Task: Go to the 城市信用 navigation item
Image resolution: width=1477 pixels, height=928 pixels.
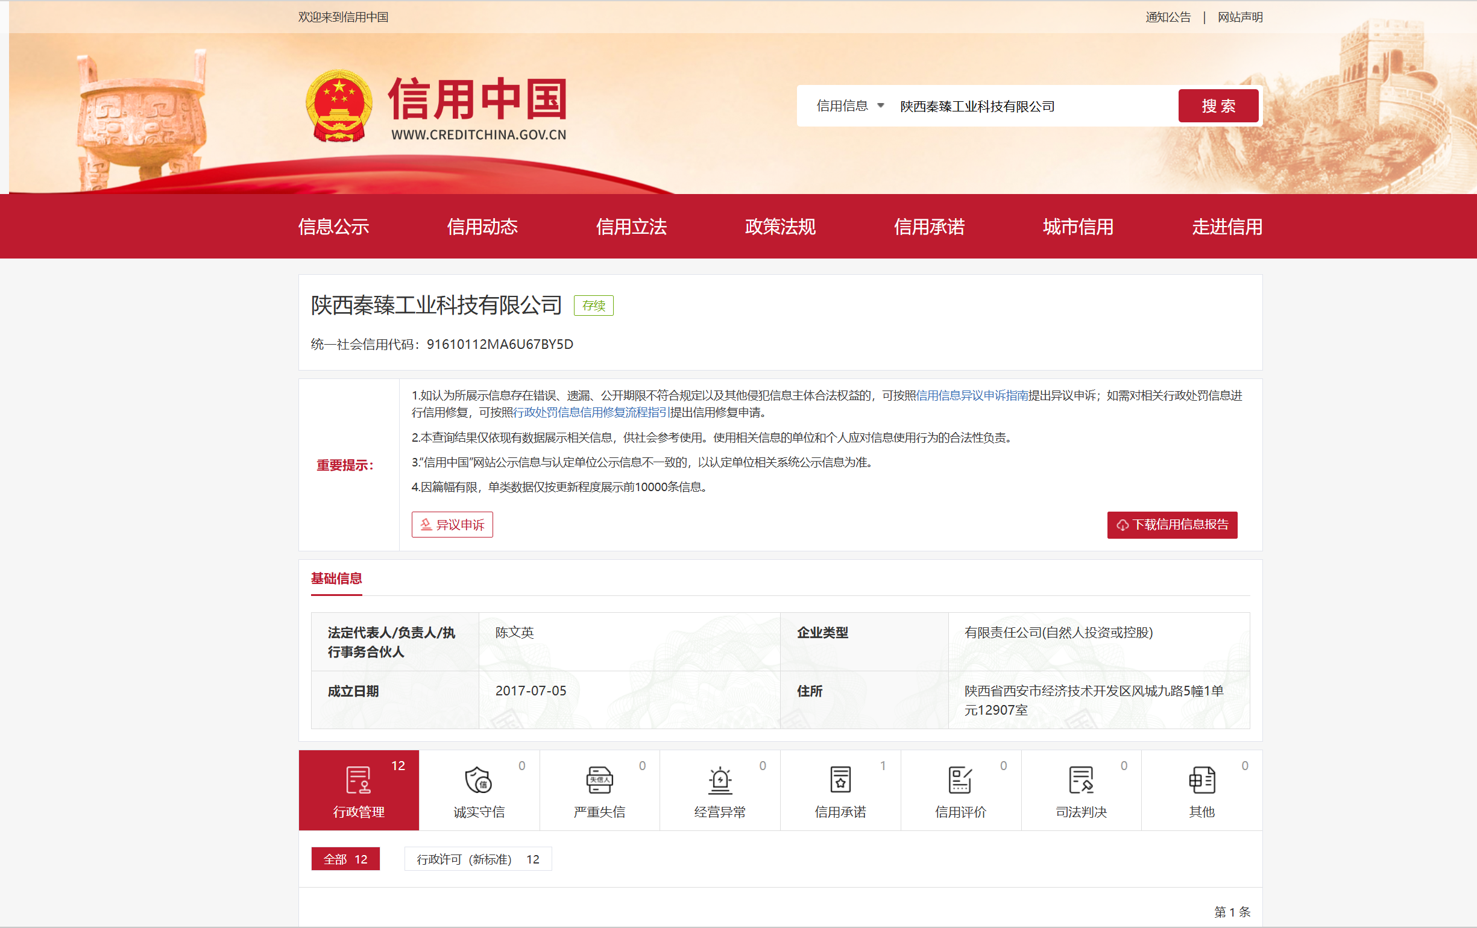Action: (x=1078, y=227)
